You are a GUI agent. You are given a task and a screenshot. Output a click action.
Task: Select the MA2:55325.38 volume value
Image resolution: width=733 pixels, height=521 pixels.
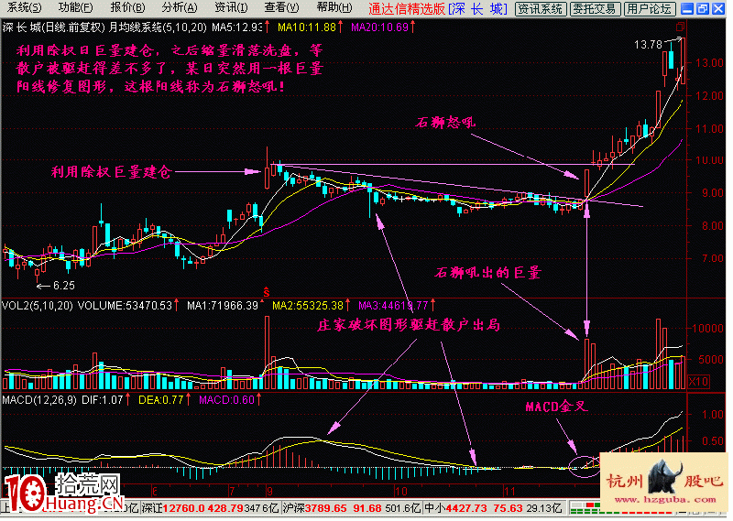pyautogui.click(x=308, y=306)
